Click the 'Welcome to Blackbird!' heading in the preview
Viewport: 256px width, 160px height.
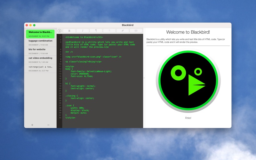click(188, 32)
